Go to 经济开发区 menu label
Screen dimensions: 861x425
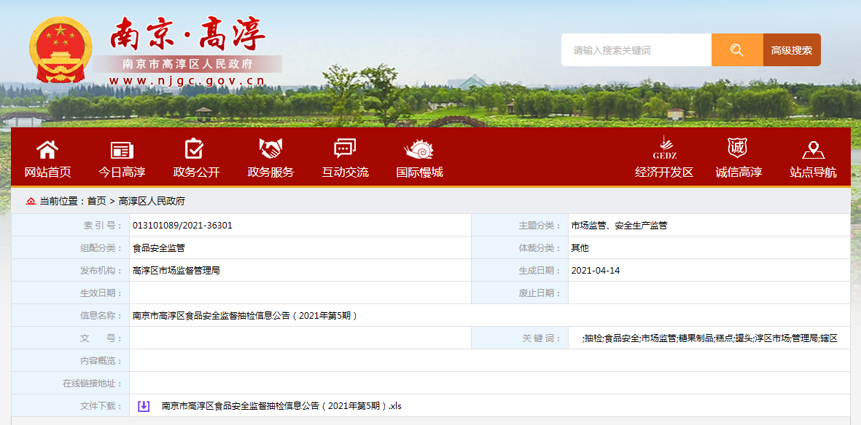tap(664, 172)
